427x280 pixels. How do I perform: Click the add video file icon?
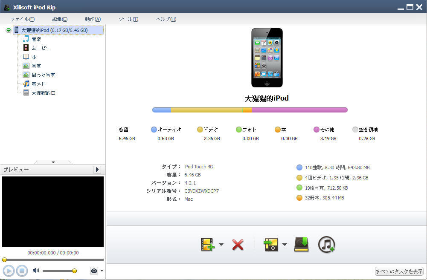pyautogui.click(x=207, y=244)
